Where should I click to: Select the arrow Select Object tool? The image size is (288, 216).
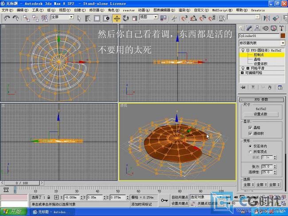79,18
